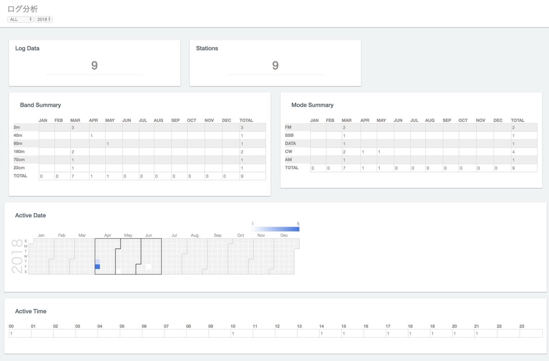Select the 70cm row label
This screenshot has height=361, width=549.
[19, 160]
